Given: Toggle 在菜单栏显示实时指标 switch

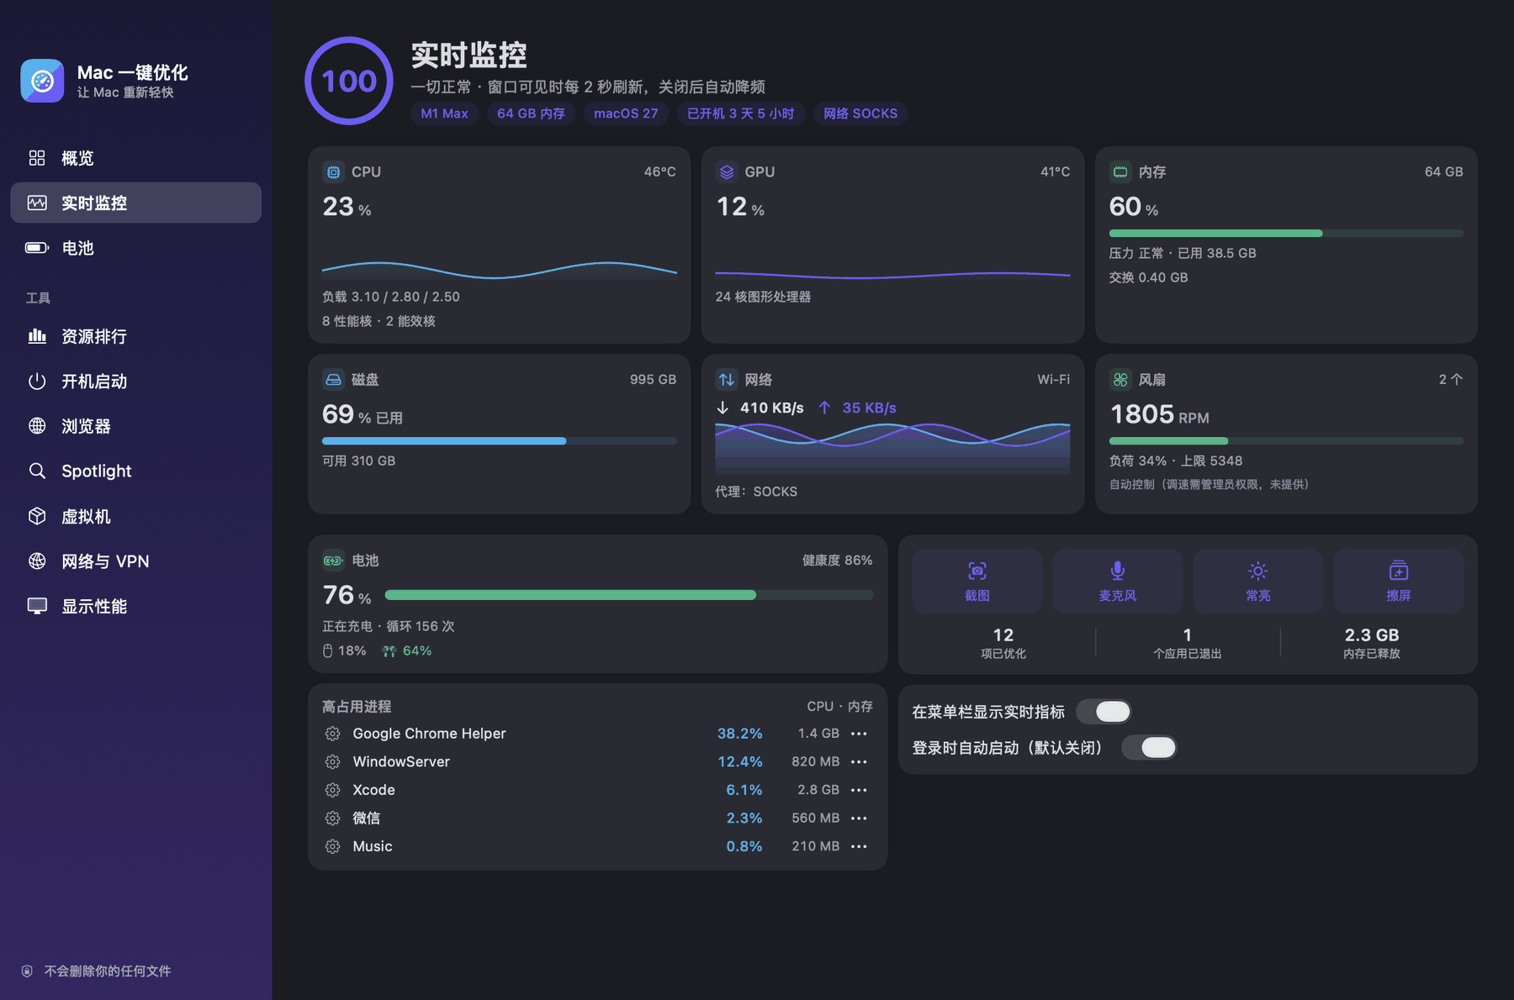Looking at the screenshot, I should 1104,712.
